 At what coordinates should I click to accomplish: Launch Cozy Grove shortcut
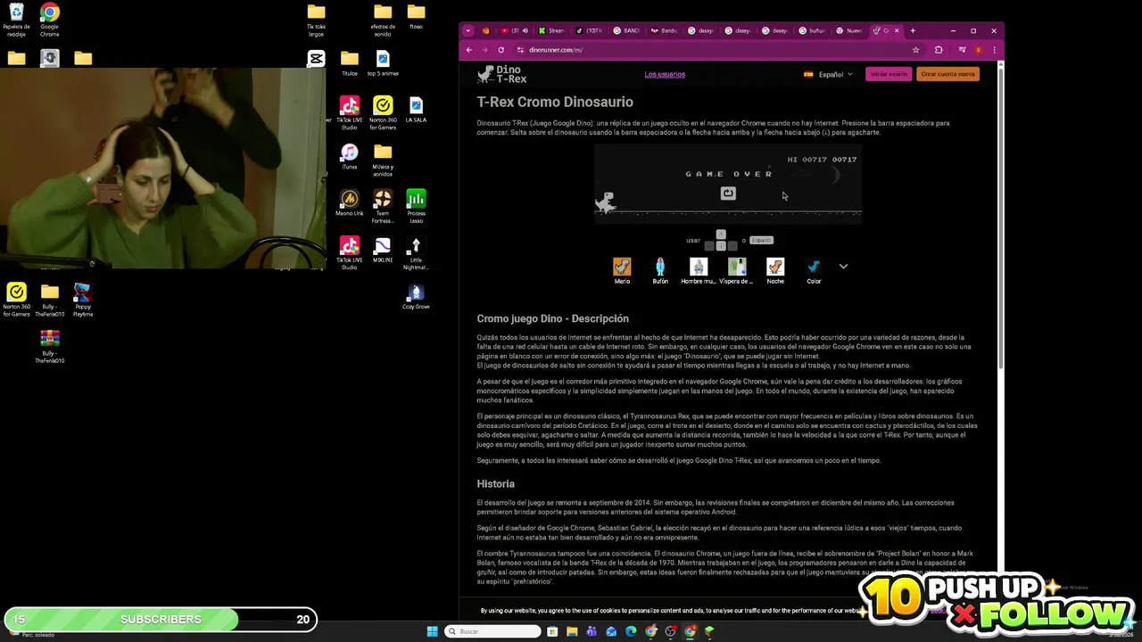[416, 297]
